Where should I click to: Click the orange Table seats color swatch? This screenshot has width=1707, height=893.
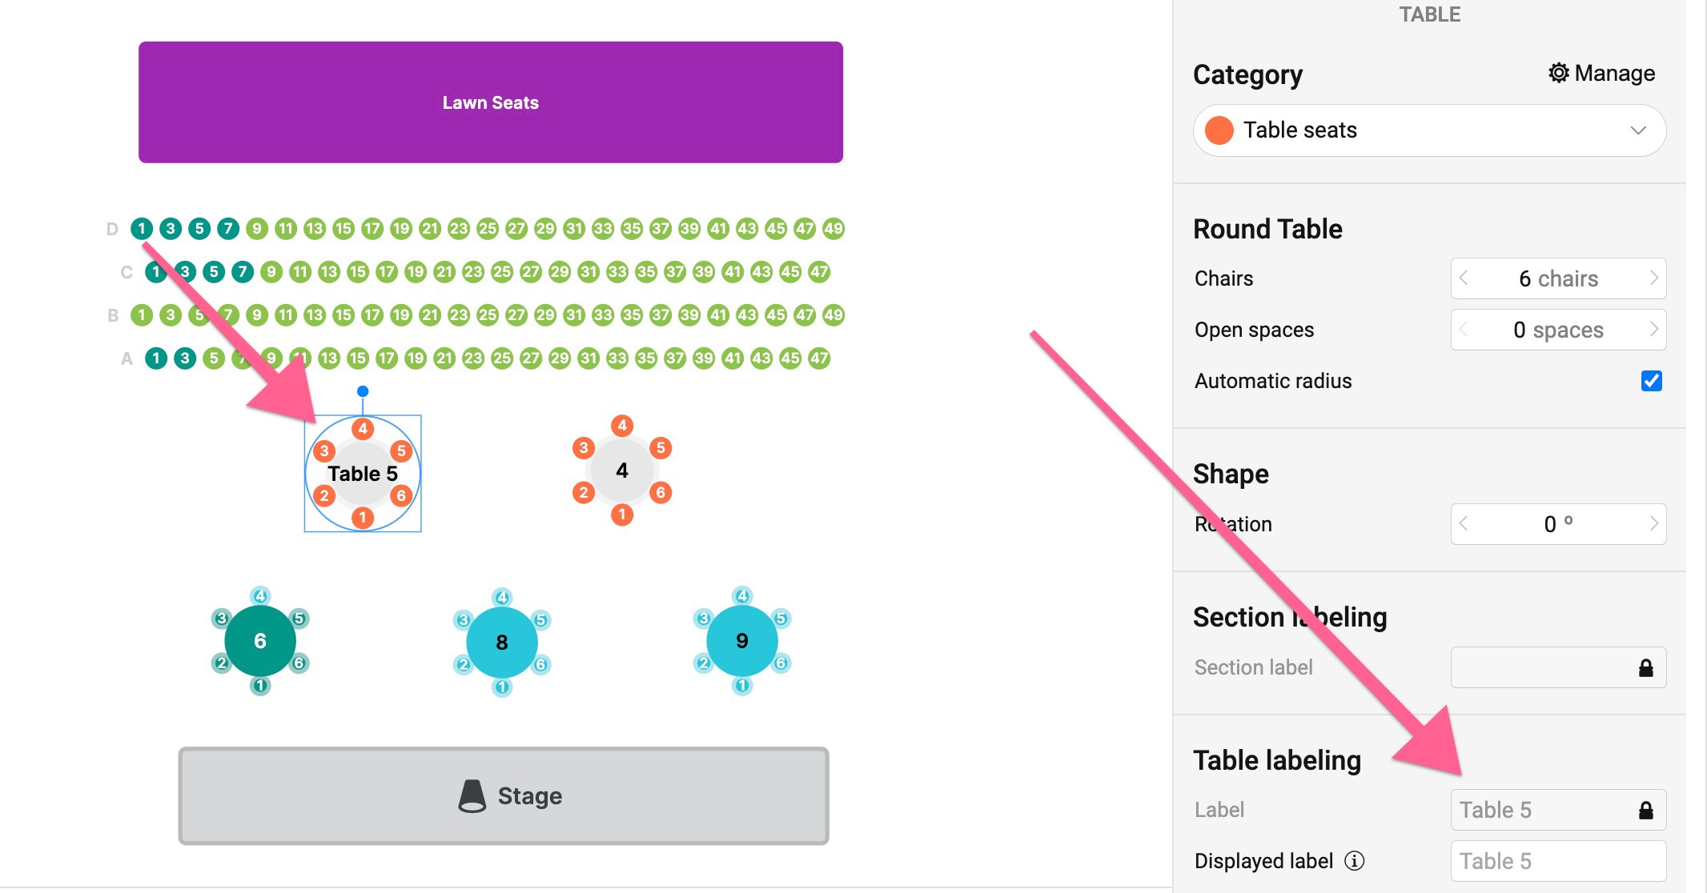click(1219, 130)
